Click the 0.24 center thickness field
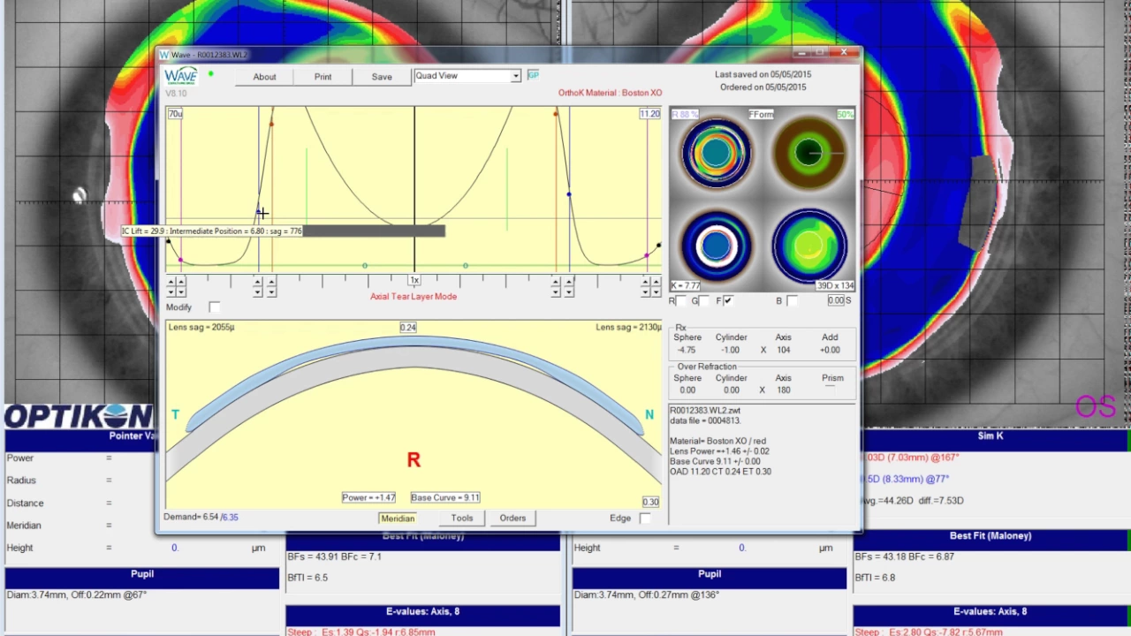This screenshot has height=636, width=1131. click(x=407, y=327)
